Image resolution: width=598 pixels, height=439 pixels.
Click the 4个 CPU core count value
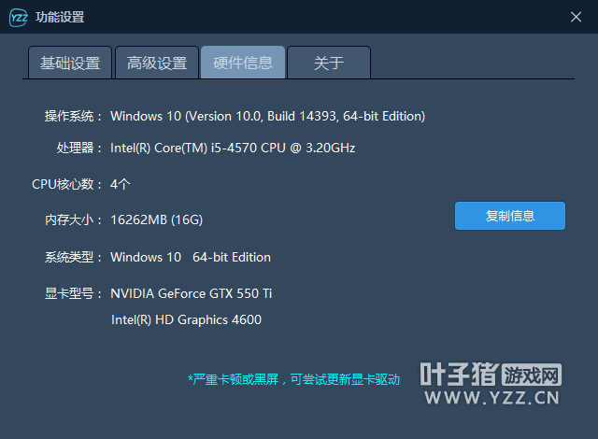click(121, 184)
